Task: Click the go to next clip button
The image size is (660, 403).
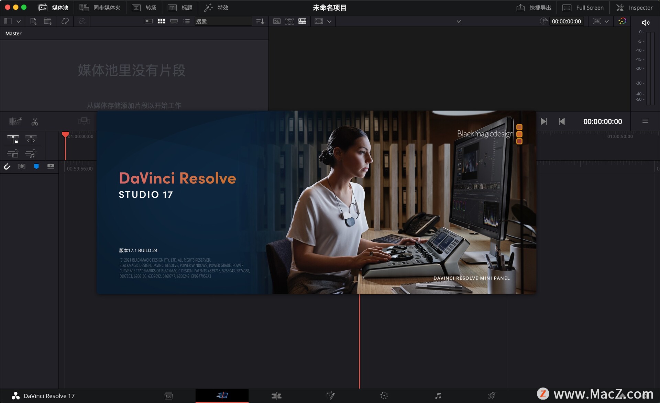Action: coord(543,121)
